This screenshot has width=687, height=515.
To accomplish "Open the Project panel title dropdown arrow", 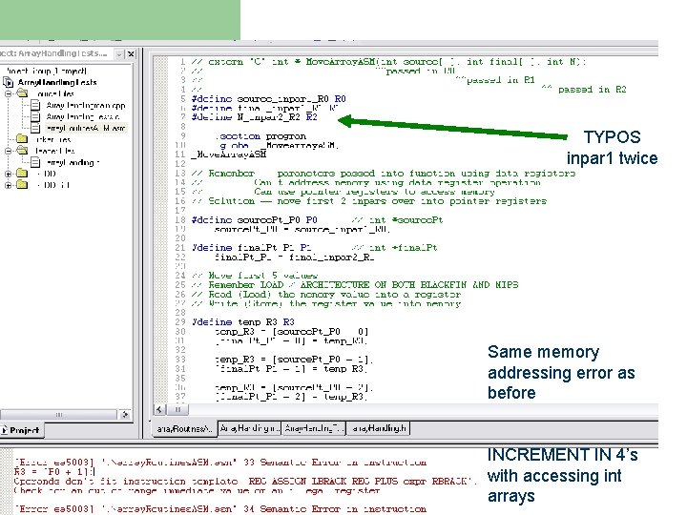I will (118, 53).
